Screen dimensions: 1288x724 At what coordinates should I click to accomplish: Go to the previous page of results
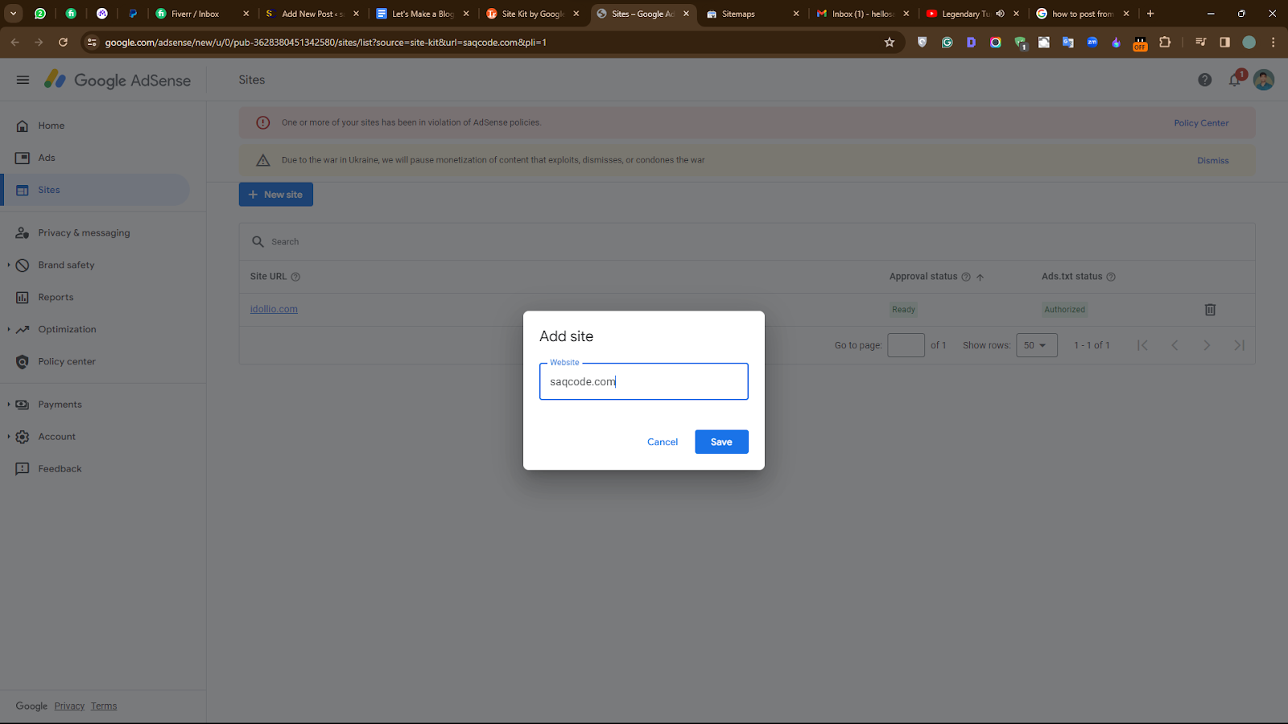1174,345
